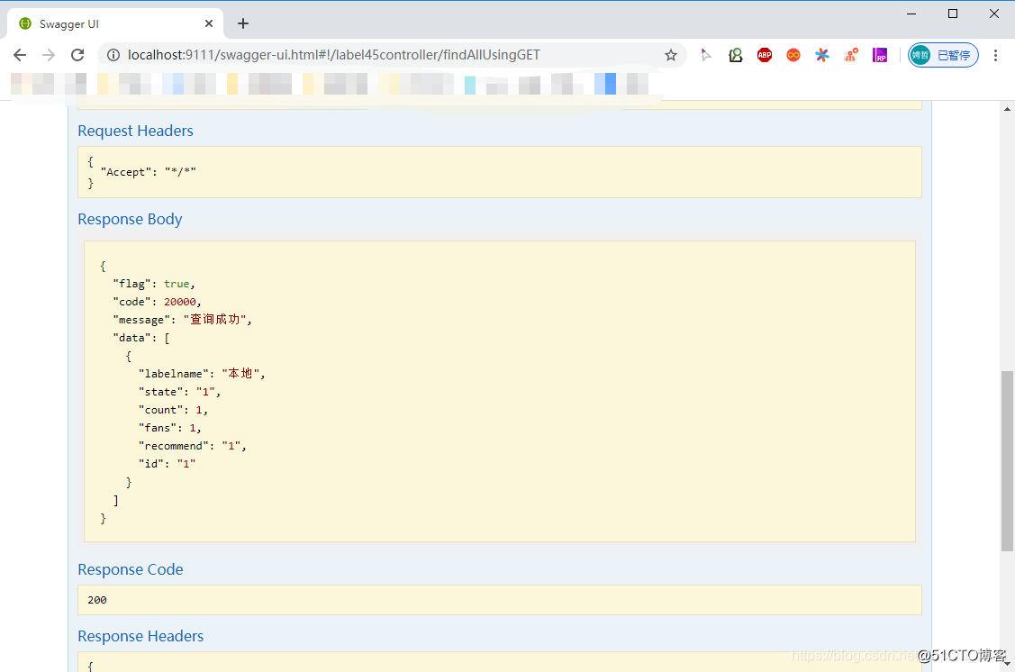Click the Response Body heading

point(130,220)
